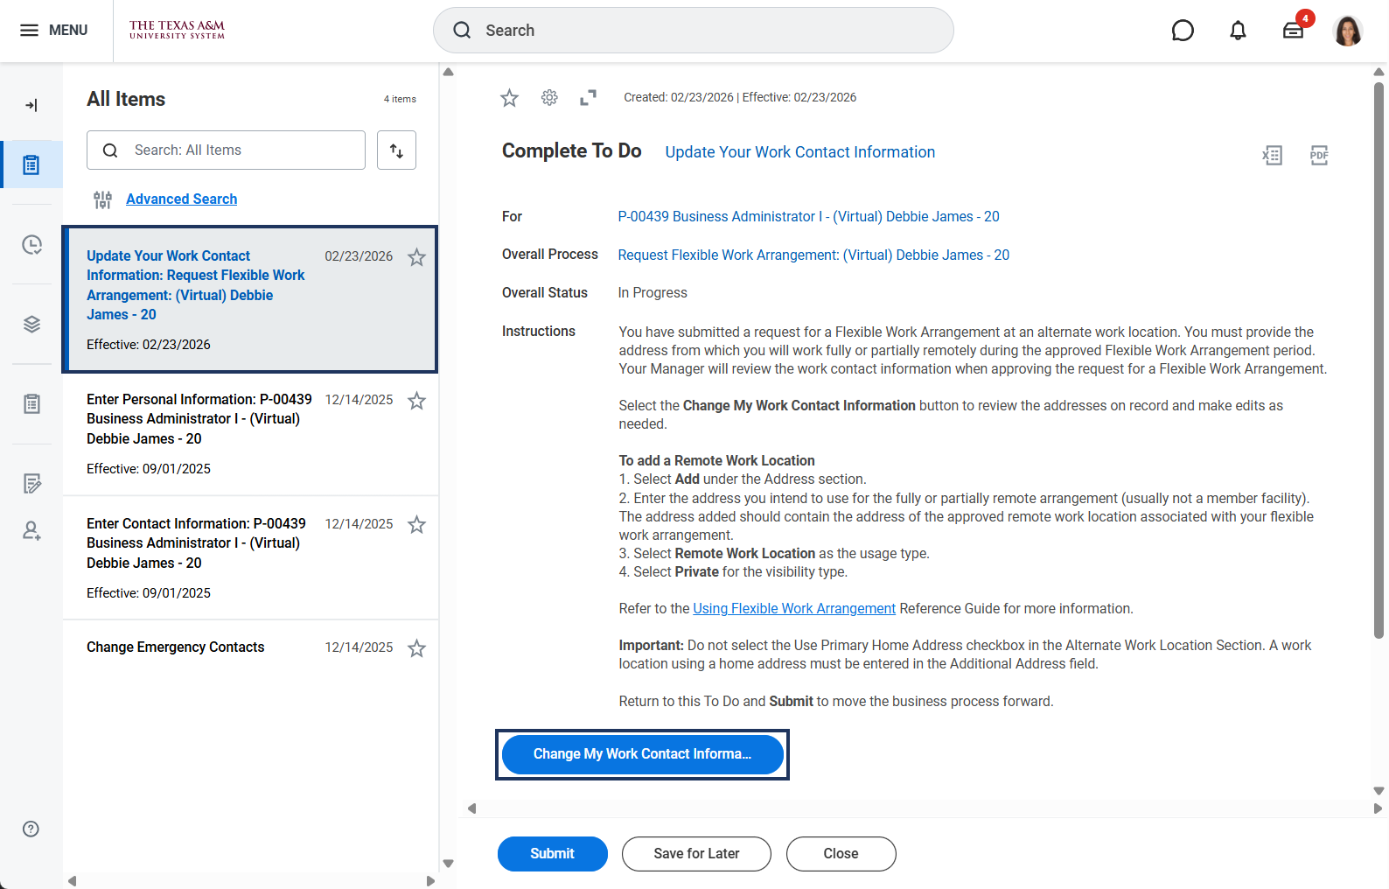Image resolution: width=1389 pixels, height=889 pixels.
Task: Click the PDF export icon
Action: [x=1319, y=156]
